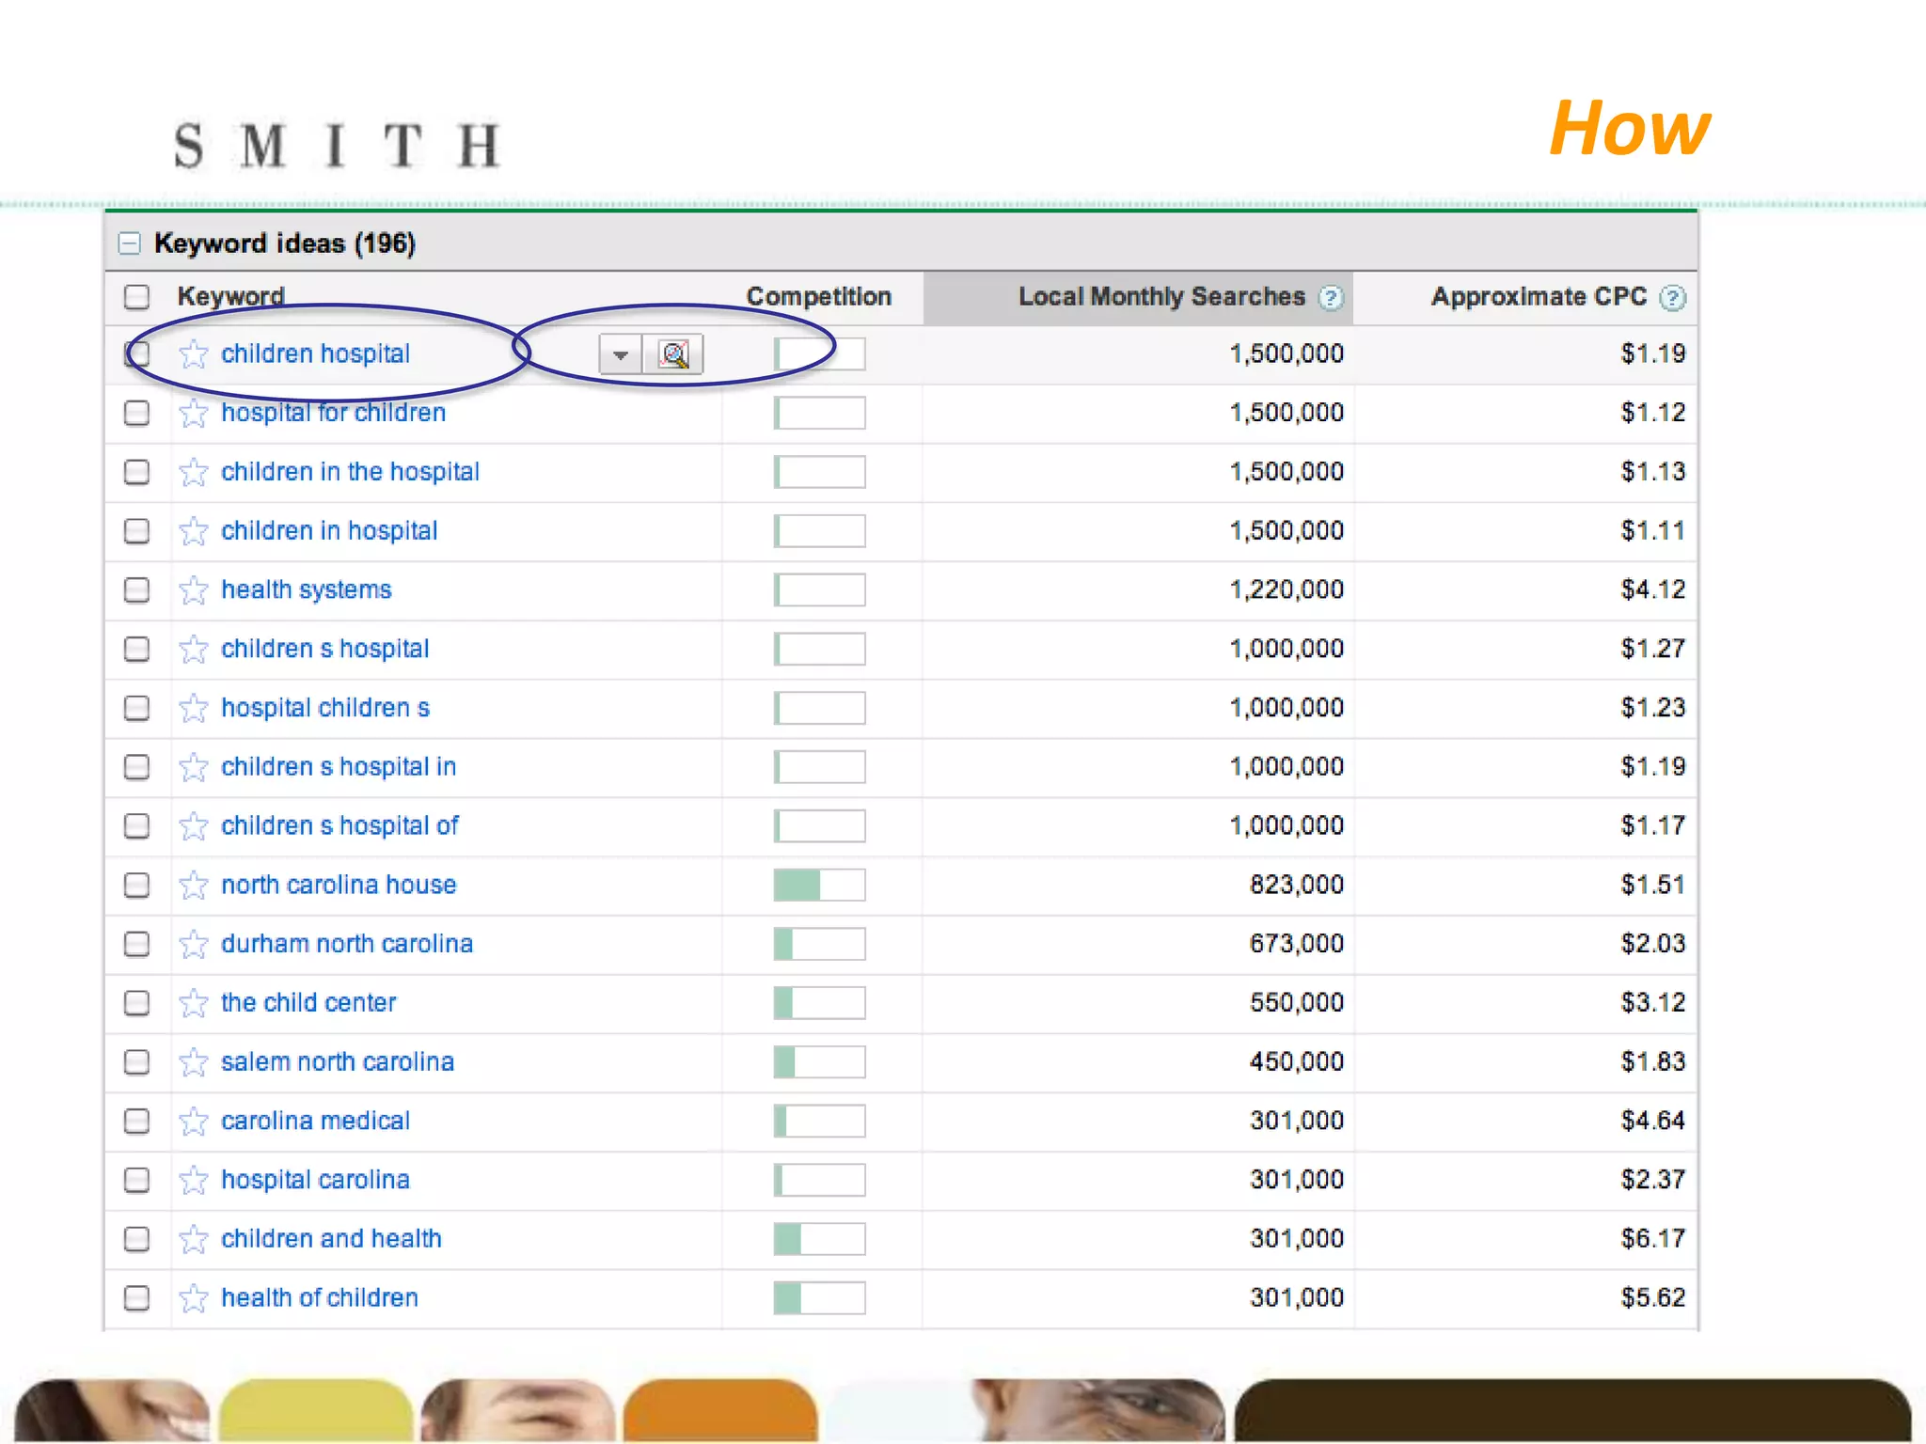Sort by Competition column header
The image size is (1926, 1444).
[x=818, y=297]
